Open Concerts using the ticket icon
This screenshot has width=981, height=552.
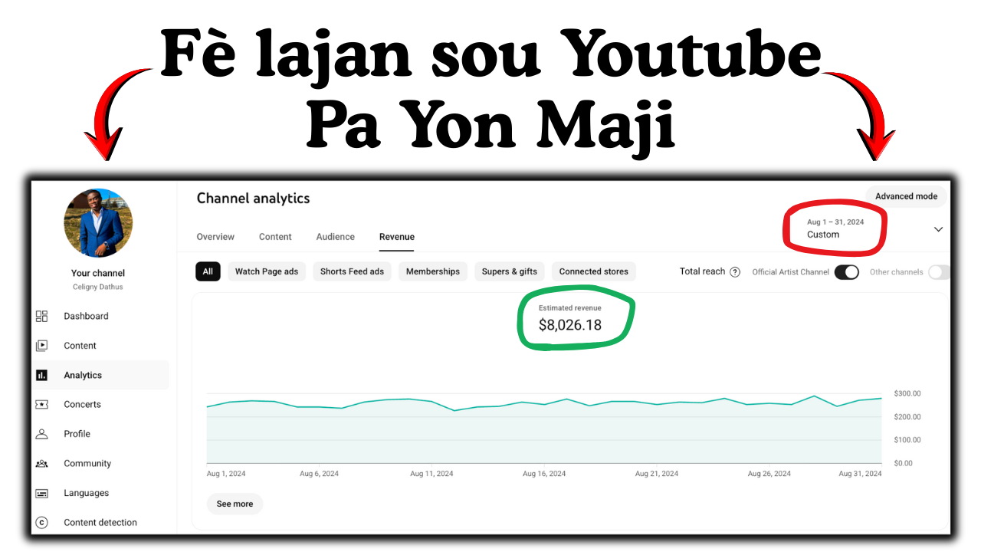(42, 404)
